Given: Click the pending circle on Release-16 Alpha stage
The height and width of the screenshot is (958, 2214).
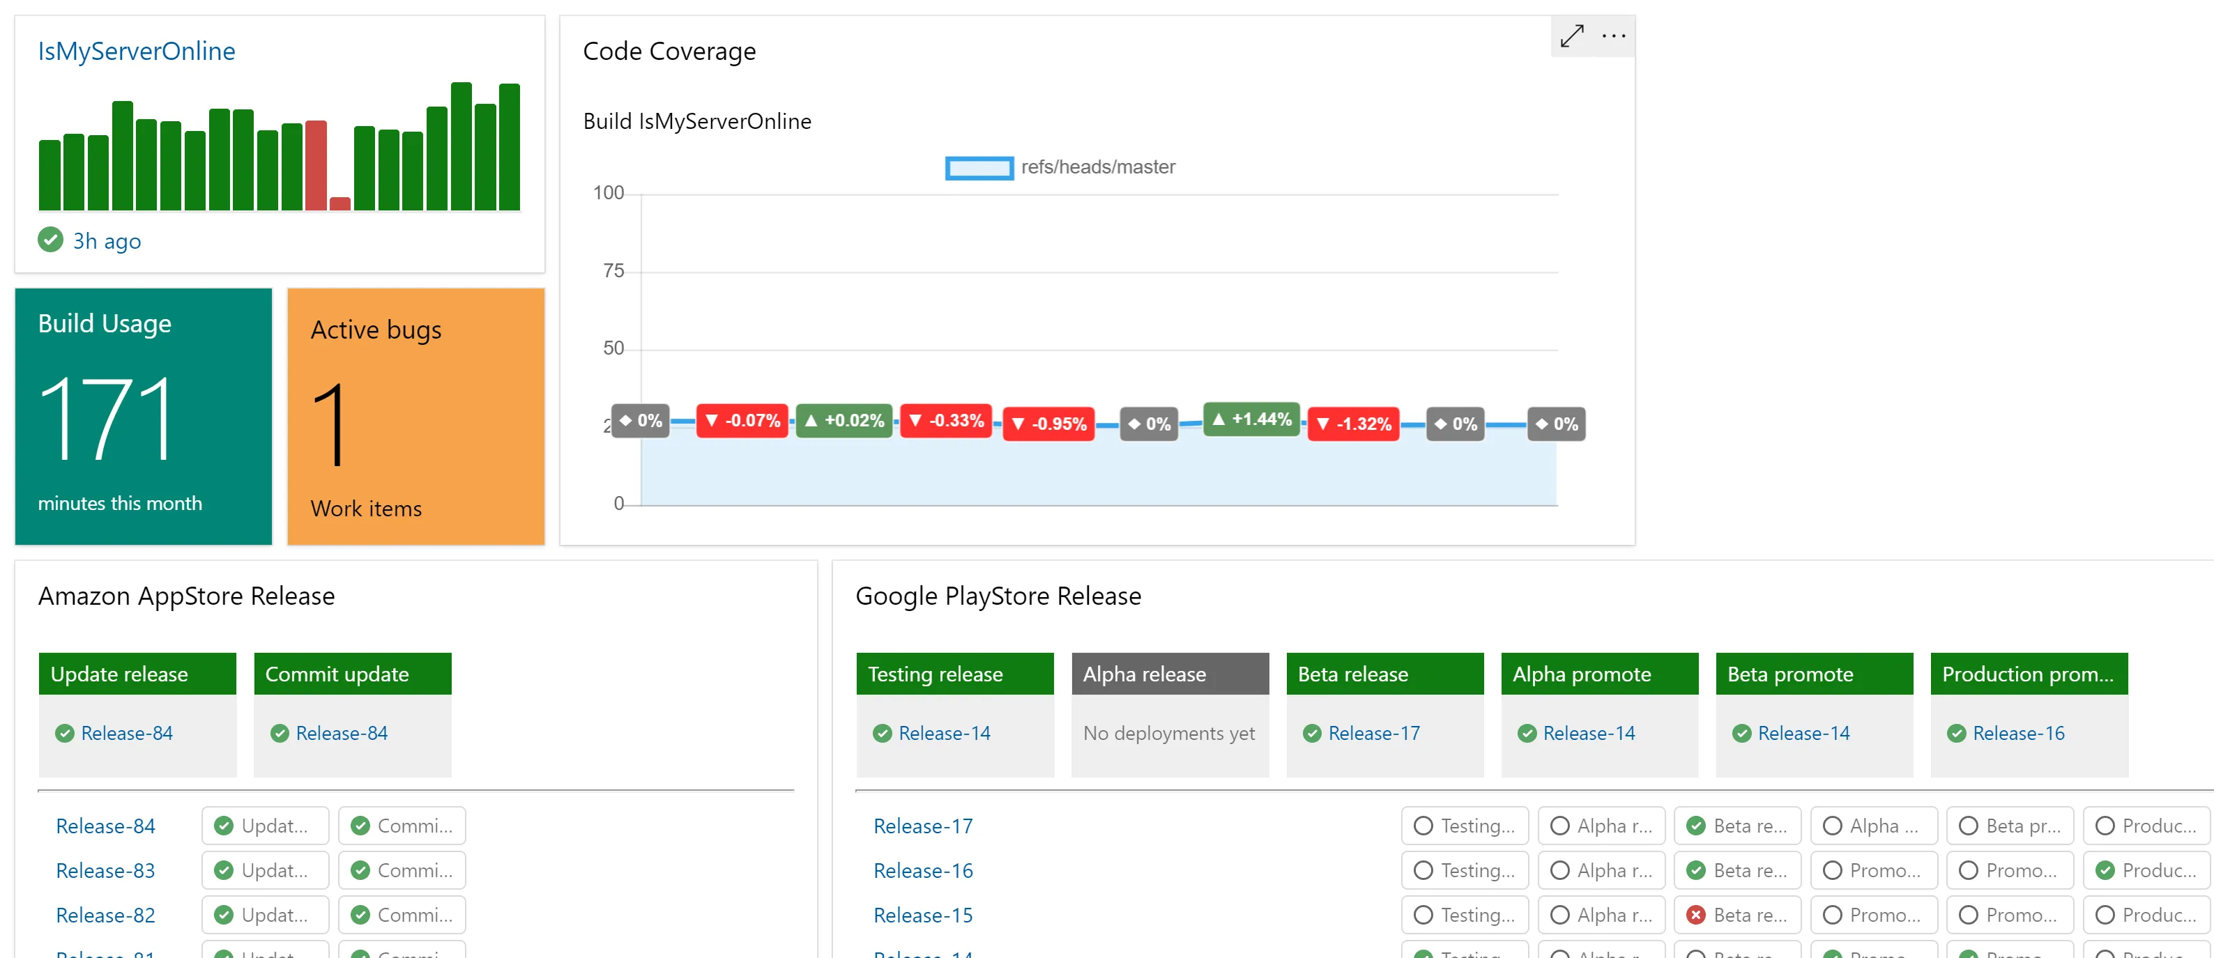Looking at the screenshot, I should (1560, 870).
